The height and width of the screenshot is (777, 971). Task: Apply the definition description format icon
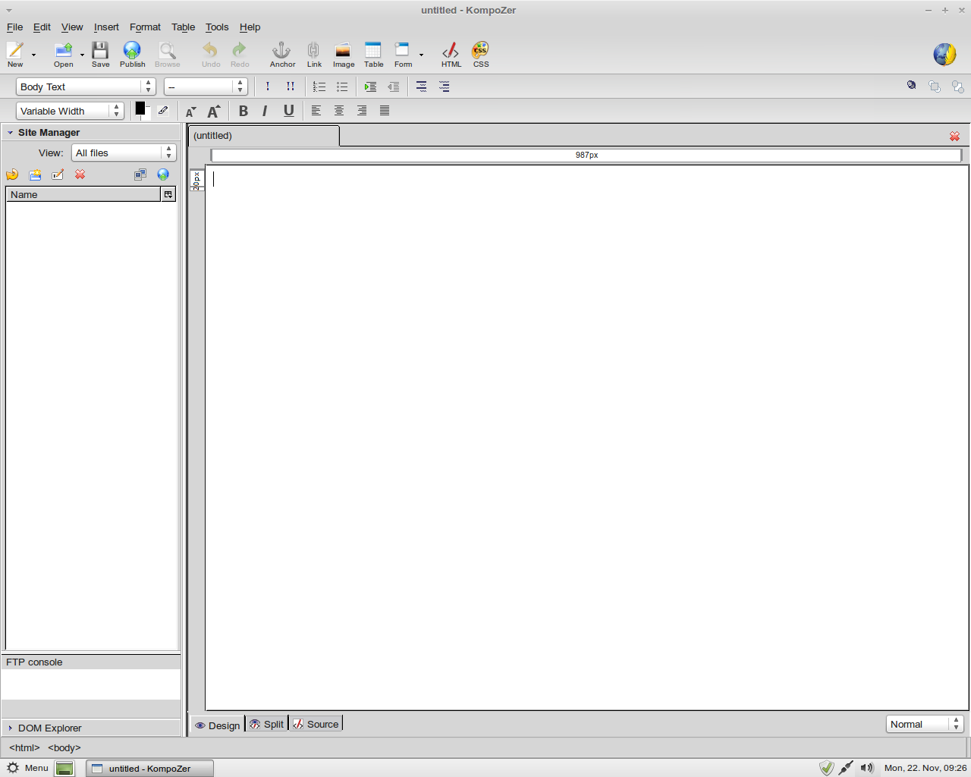click(x=445, y=87)
